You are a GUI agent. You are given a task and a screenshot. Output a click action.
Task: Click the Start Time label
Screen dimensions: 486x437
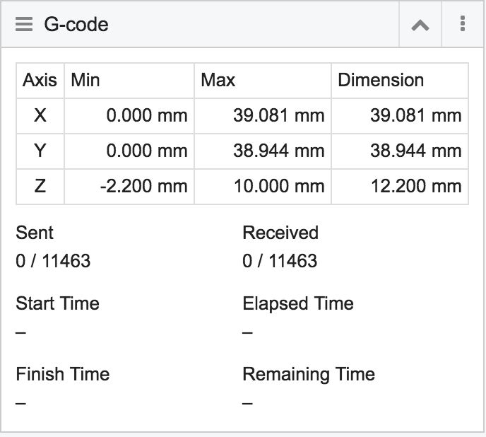[x=57, y=303]
